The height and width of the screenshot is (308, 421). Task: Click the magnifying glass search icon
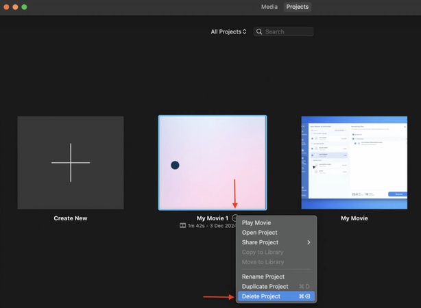click(x=259, y=31)
